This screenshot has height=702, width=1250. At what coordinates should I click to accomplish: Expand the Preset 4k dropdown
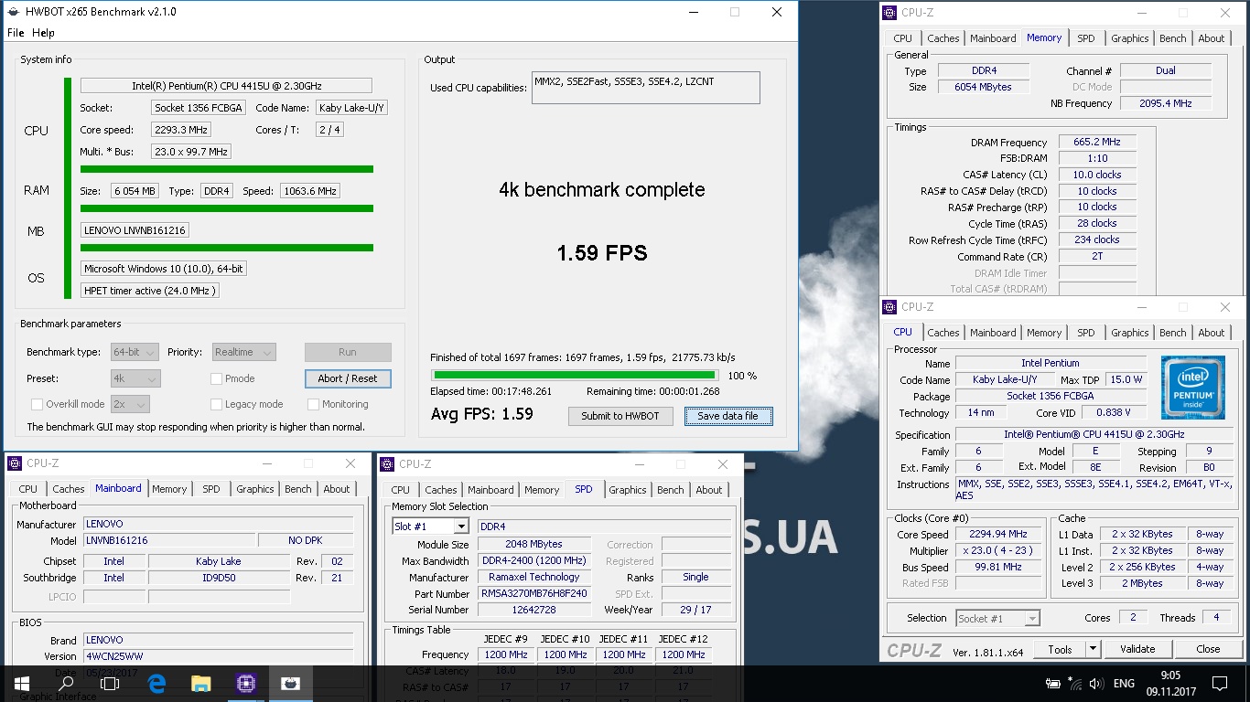click(x=135, y=378)
